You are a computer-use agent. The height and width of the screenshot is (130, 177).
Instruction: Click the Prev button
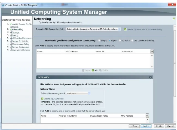(x=134, y=126)
